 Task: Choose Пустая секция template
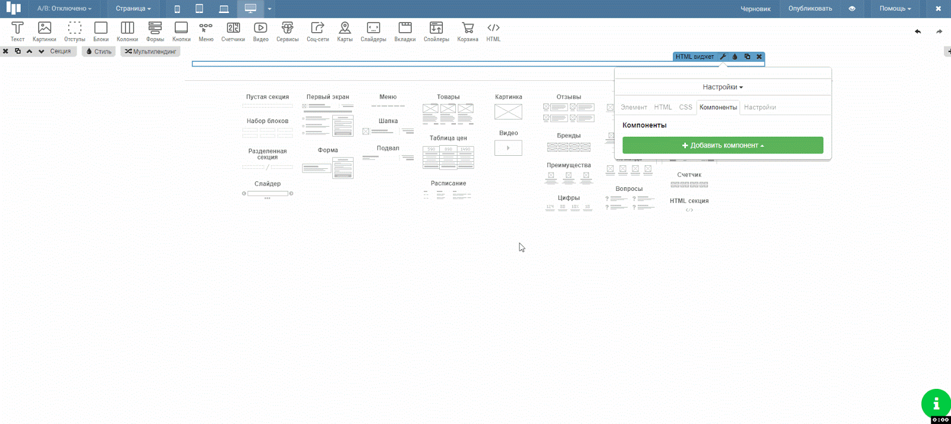(x=267, y=101)
